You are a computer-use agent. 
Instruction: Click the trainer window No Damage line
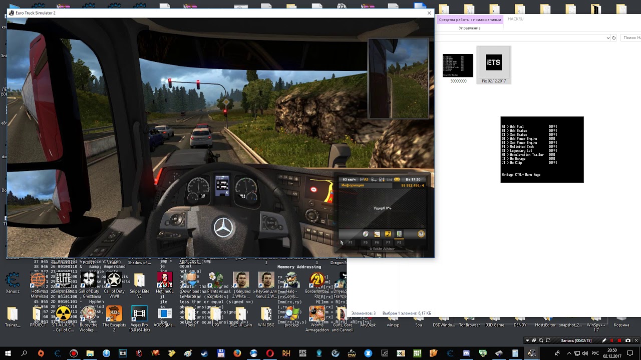[528, 158]
